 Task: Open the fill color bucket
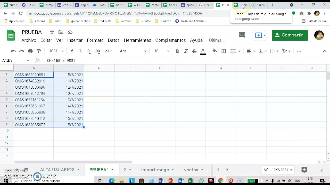click(214, 51)
